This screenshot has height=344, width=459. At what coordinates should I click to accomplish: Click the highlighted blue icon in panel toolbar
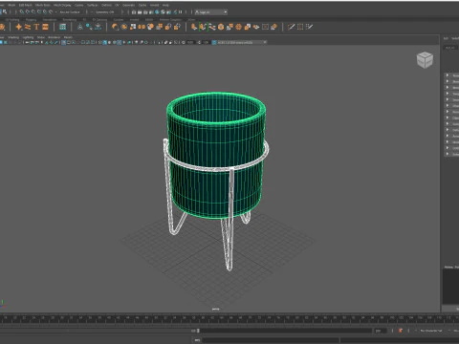pos(63,42)
